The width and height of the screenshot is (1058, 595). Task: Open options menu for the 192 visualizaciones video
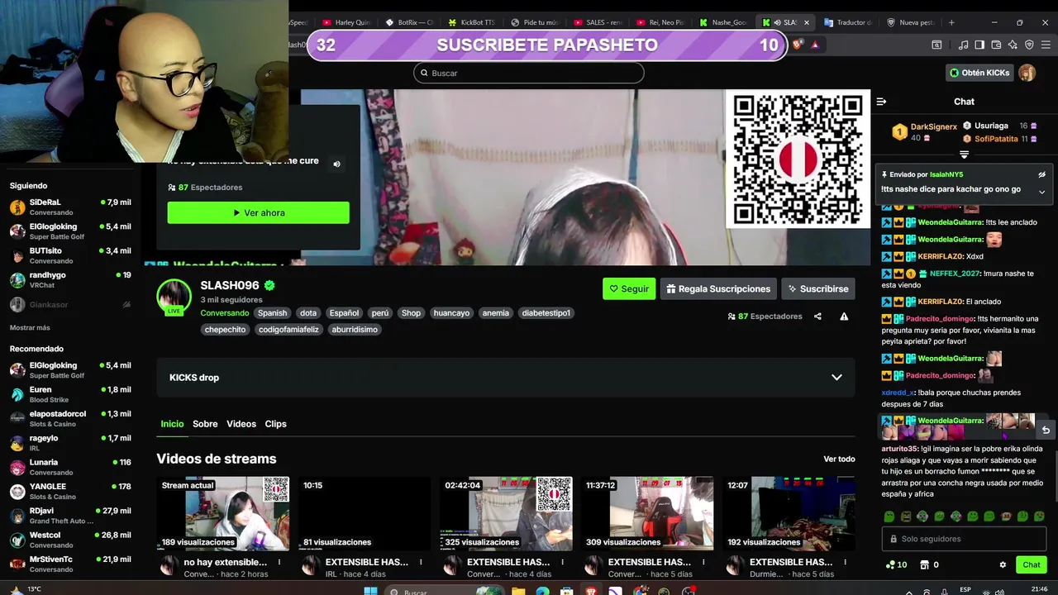(845, 562)
